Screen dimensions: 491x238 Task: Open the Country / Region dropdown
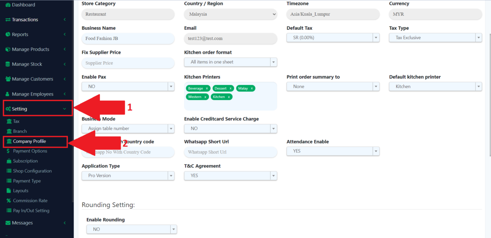click(231, 14)
